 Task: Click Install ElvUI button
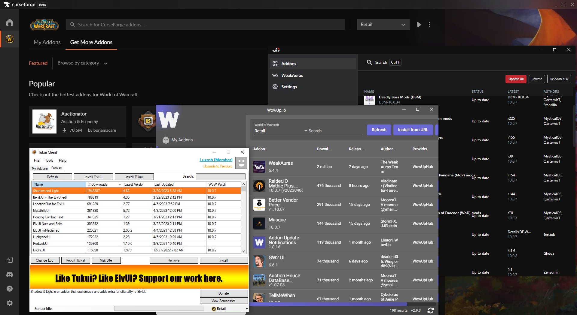(93, 177)
